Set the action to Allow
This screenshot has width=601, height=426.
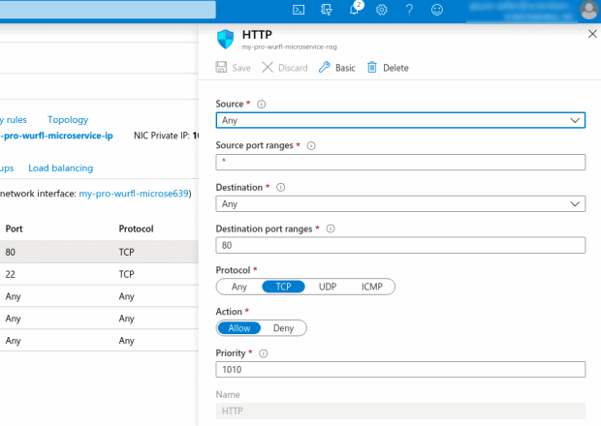pyautogui.click(x=239, y=328)
